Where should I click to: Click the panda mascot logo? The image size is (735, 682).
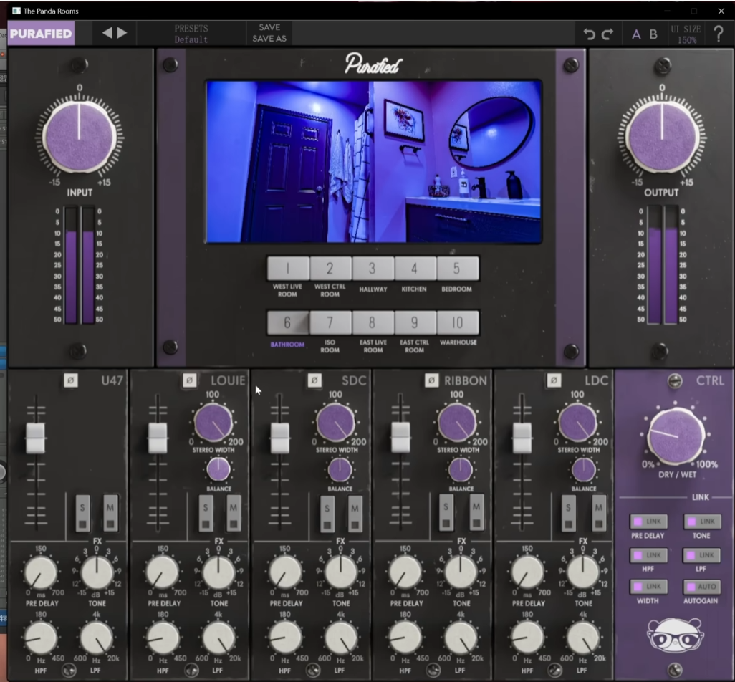(x=676, y=635)
